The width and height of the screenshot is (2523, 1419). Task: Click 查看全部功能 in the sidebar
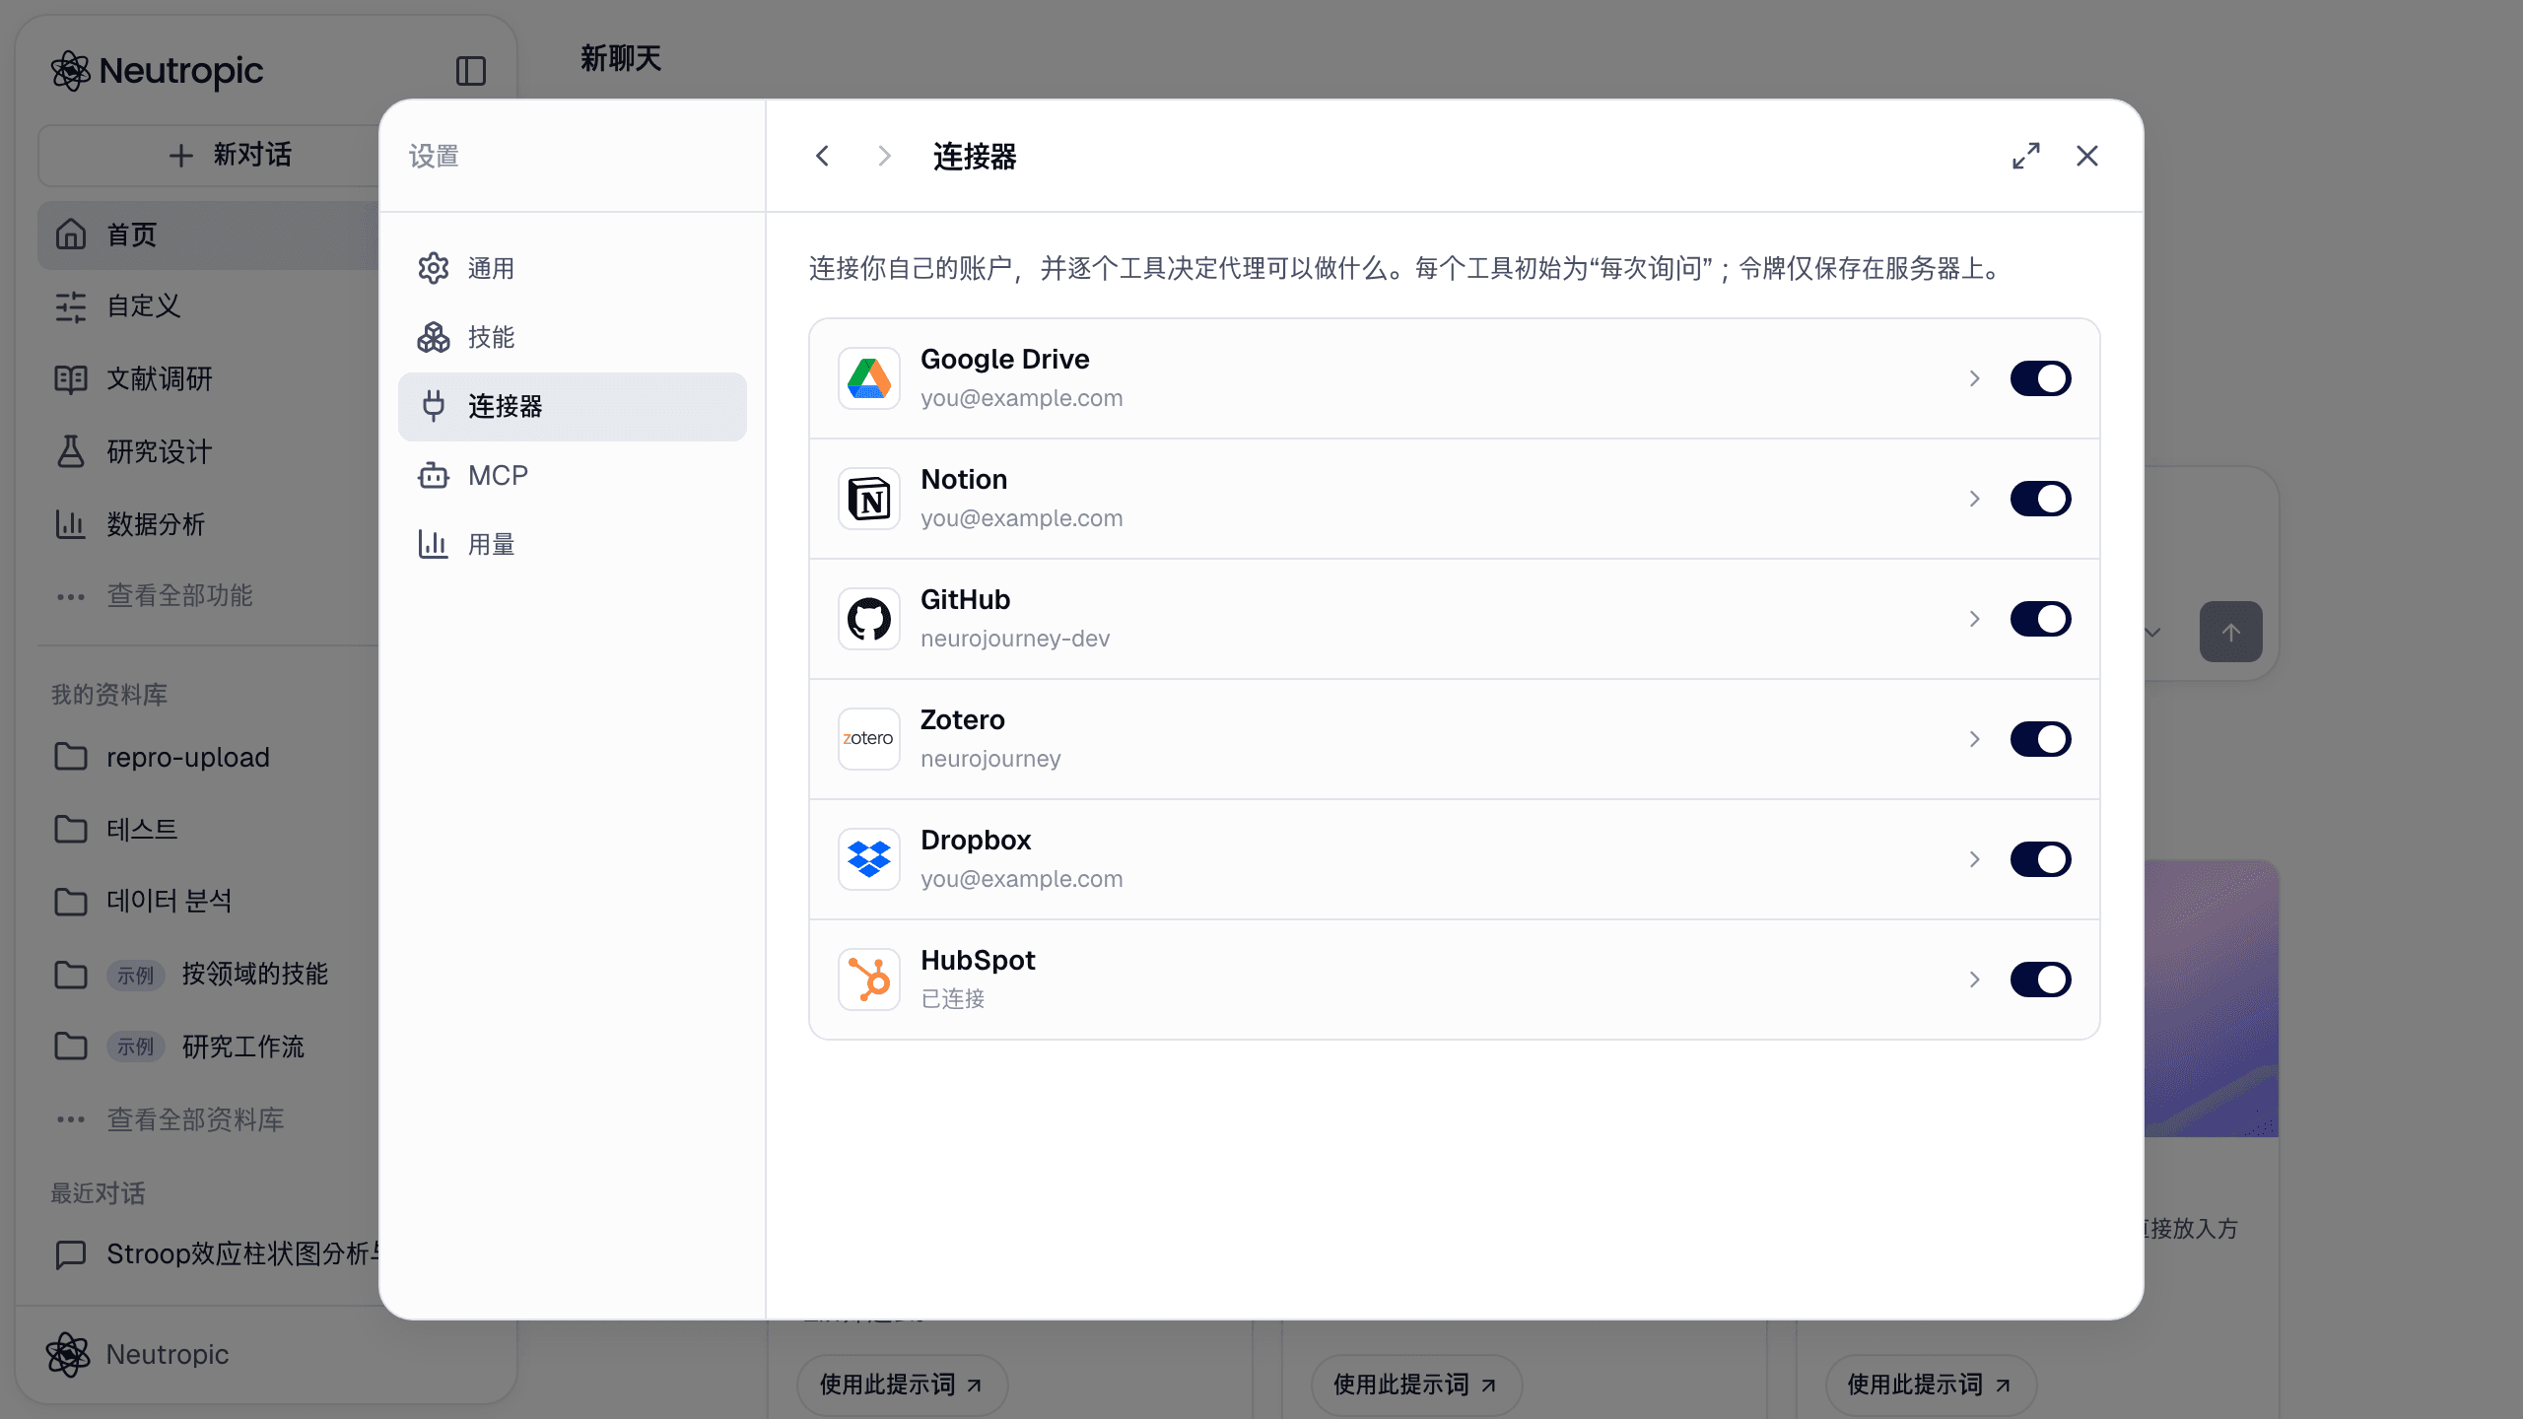[x=180, y=595]
